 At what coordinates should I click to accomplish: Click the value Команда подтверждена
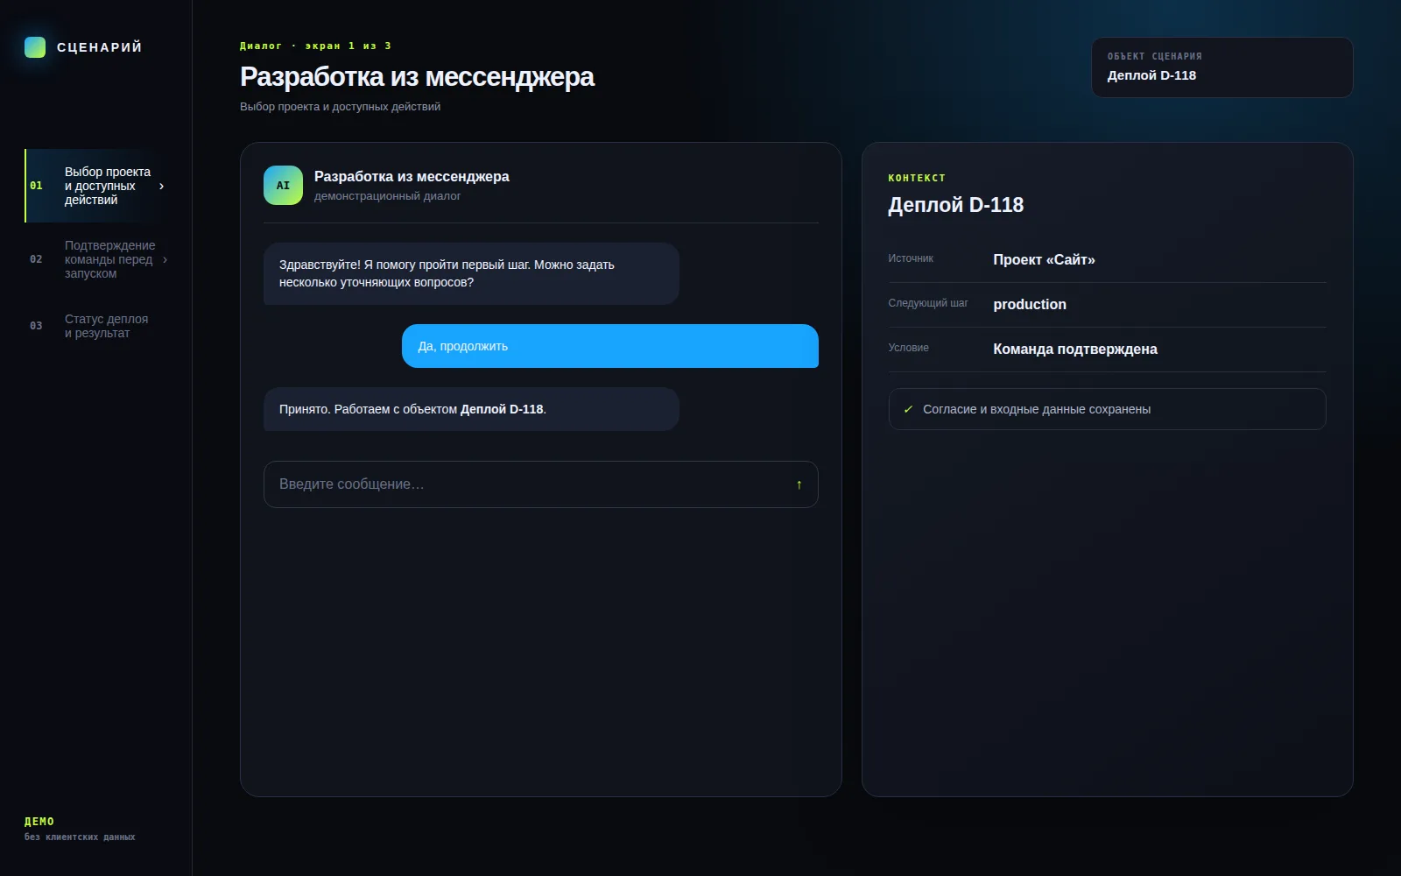(x=1075, y=350)
